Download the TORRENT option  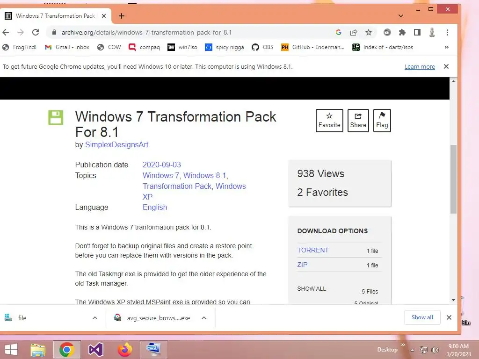pos(313,251)
